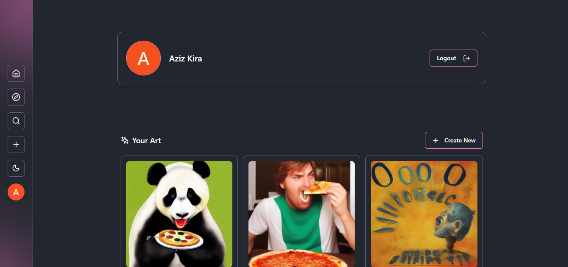Open the man eating pizza artwork
This screenshot has width=568, height=267.
pyautogui.click(x=301, y=214)
